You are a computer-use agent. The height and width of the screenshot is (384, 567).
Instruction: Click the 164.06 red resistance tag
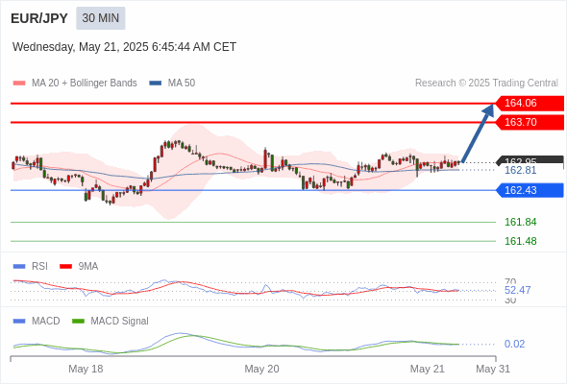point(530,104)
